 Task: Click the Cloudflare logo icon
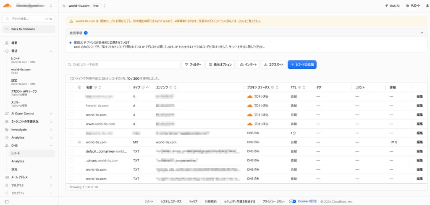(8, 5)
